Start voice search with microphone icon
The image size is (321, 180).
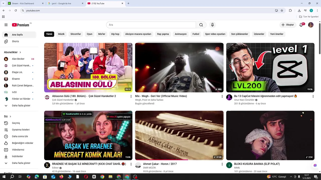coord(212,25)
